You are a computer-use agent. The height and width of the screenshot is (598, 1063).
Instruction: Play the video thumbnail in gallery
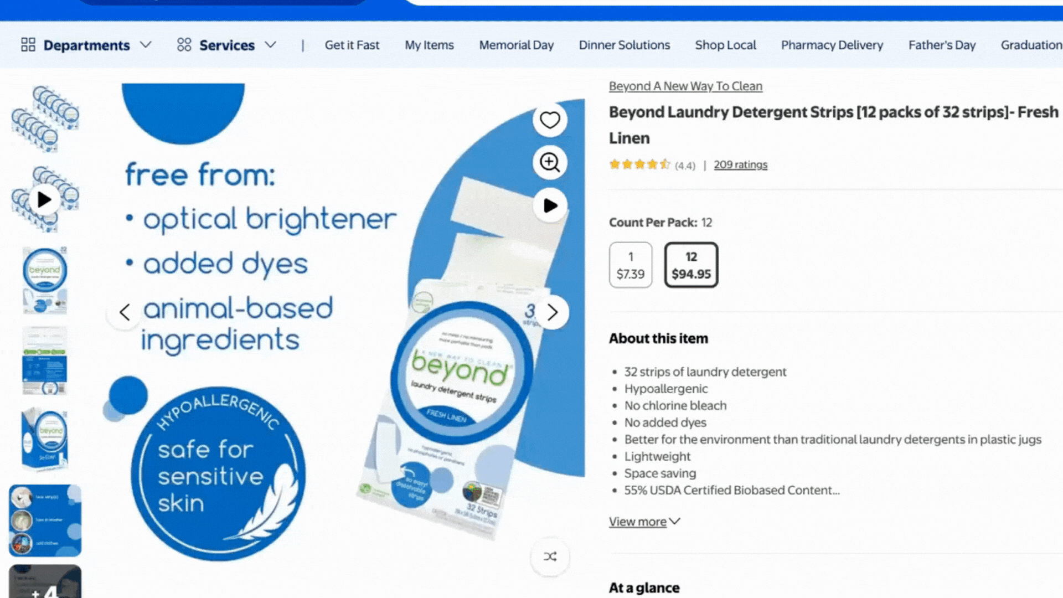45,199
